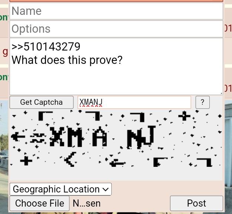Click the Get Captcha button

point(42,102)
